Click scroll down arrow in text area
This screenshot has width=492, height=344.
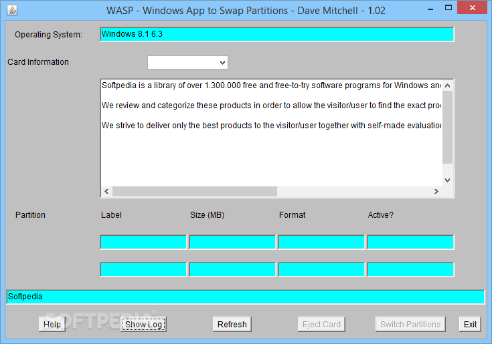[448, 180]
